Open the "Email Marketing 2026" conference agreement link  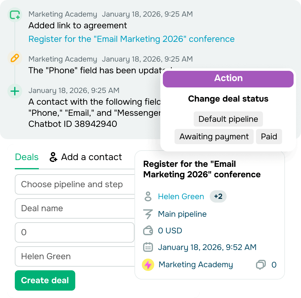pos(131,39)
